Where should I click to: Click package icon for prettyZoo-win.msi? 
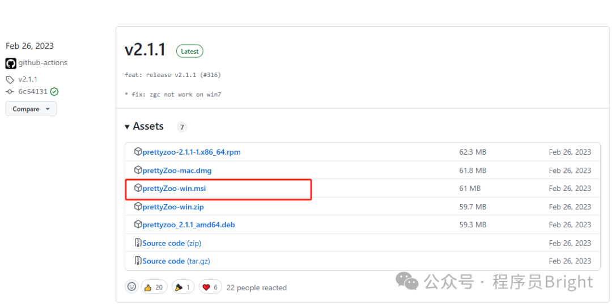tap(138, 188)
